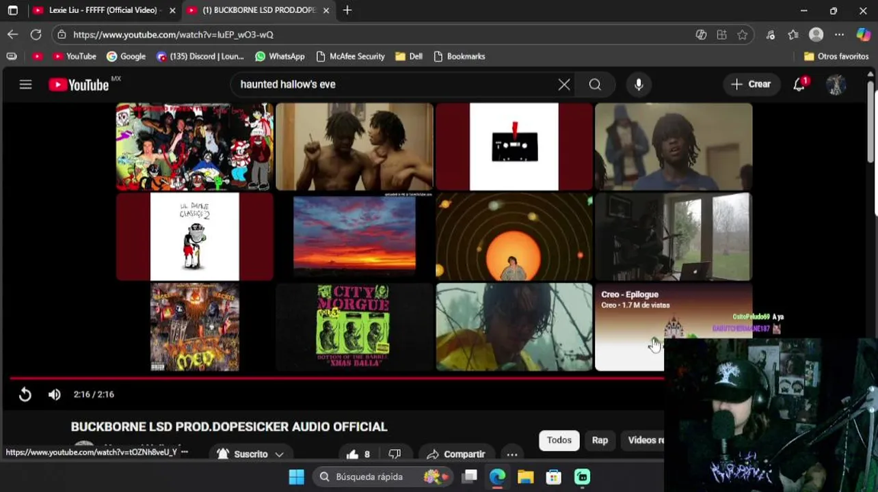Clear the search text with the X
Viewport: 878px width, 492px height.
tap(564, 85)
